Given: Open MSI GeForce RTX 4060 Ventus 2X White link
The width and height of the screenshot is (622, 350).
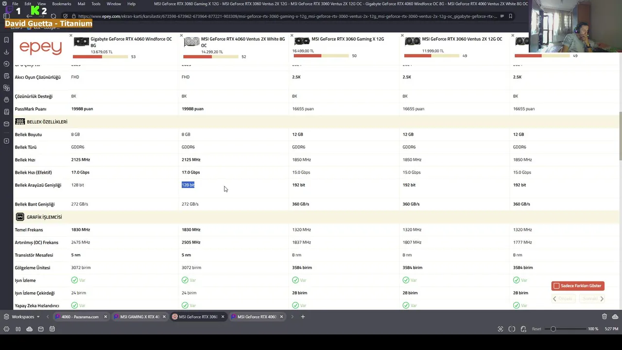Looking at the screenshot, I should click(243, 42).
